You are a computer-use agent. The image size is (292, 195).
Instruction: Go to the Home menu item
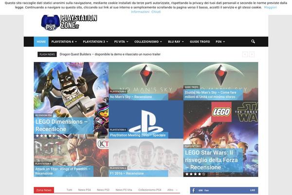(41, 41)
